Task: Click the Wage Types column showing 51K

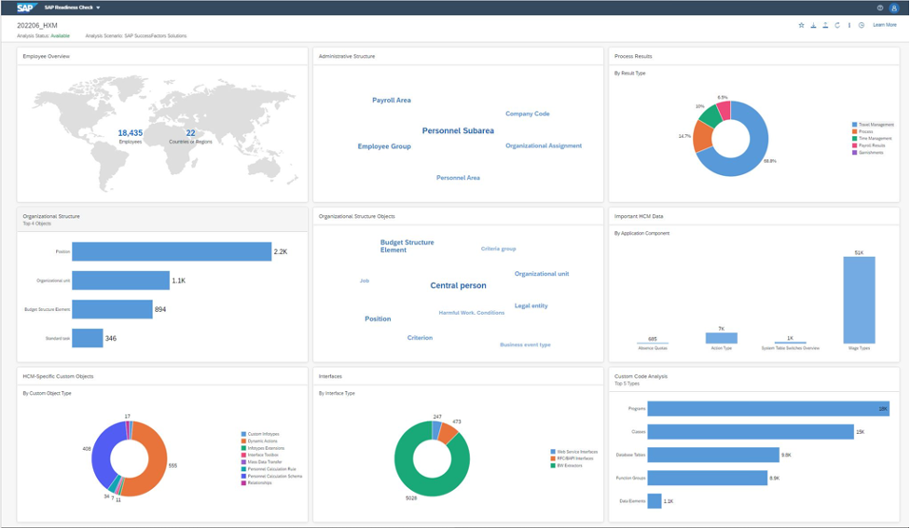Action: click(859, 300)
